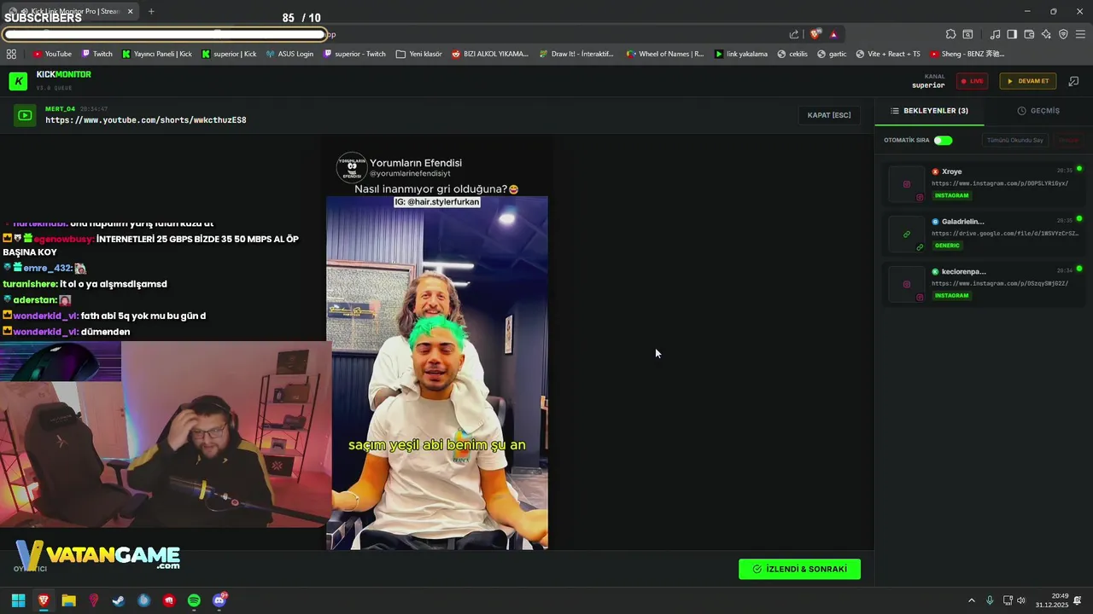The width and height of the screenshot is (1093, 614).
Task: Click the link thumbnail of Galadrielin entry
Action: tap(907, 234)
